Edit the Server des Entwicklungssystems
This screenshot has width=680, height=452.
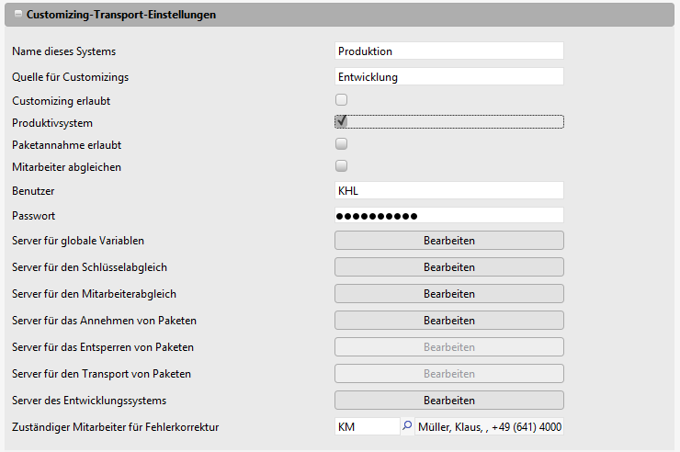pyautogui.click(x=448, y=401)
